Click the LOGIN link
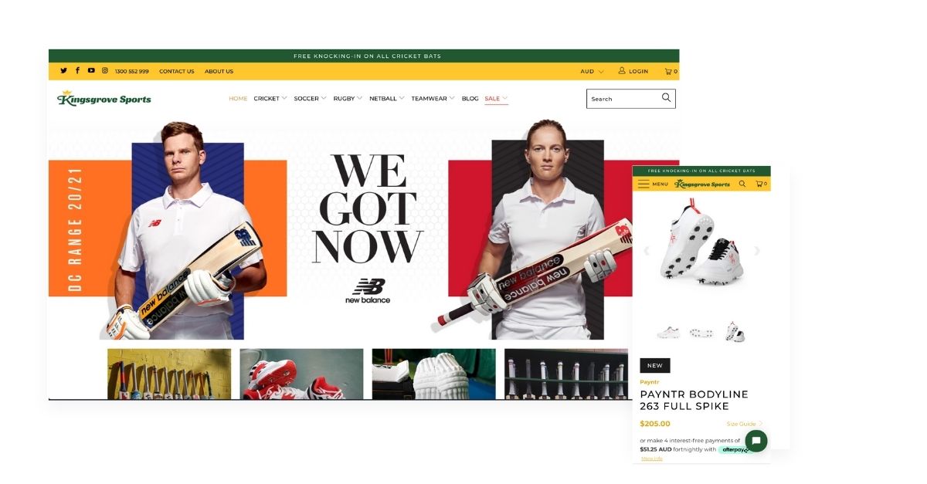This screenshot has height=484, width=927. tap(633, 71)
